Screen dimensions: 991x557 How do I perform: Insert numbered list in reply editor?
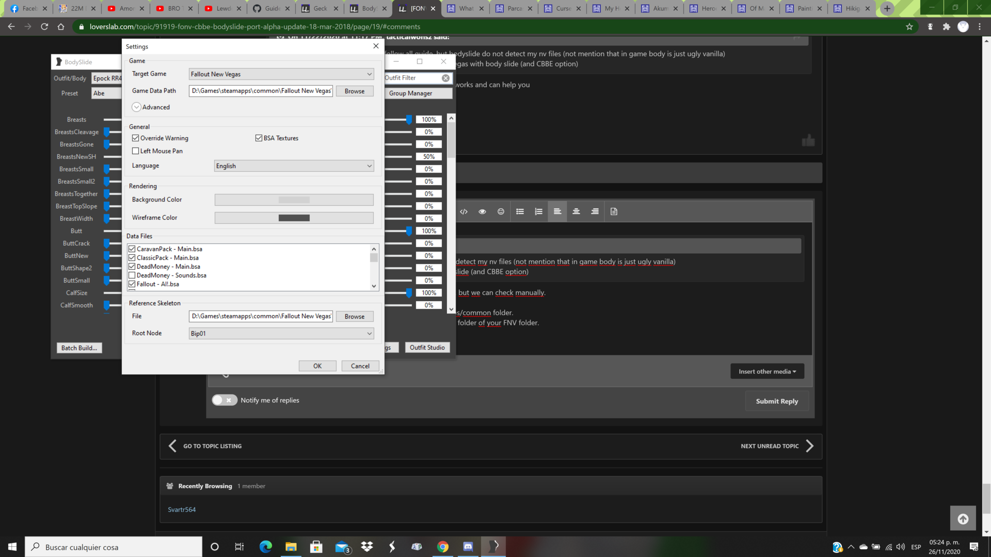pyautogui.click(x=538, y=211)
